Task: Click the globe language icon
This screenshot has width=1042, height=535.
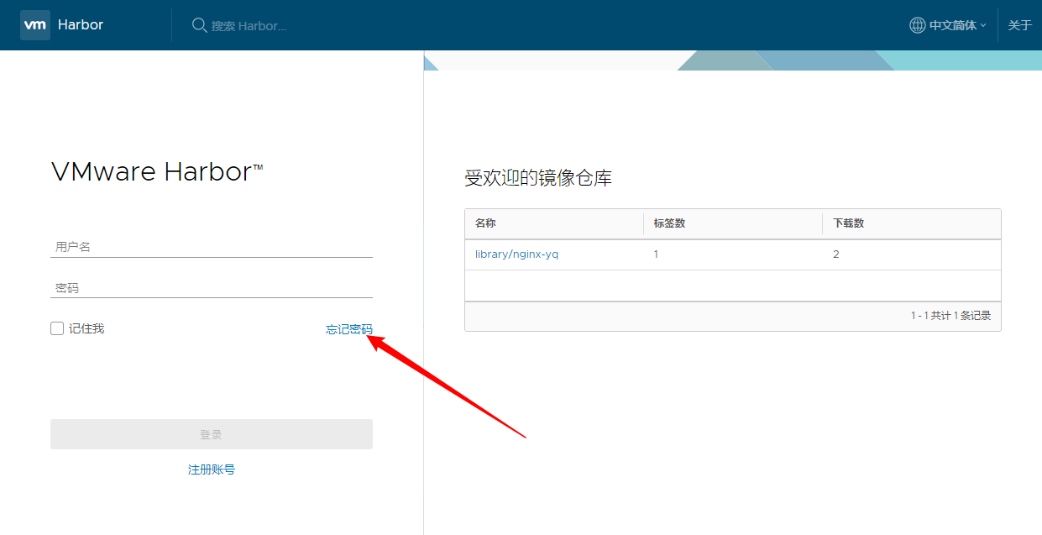Action: tap(917, 25)
